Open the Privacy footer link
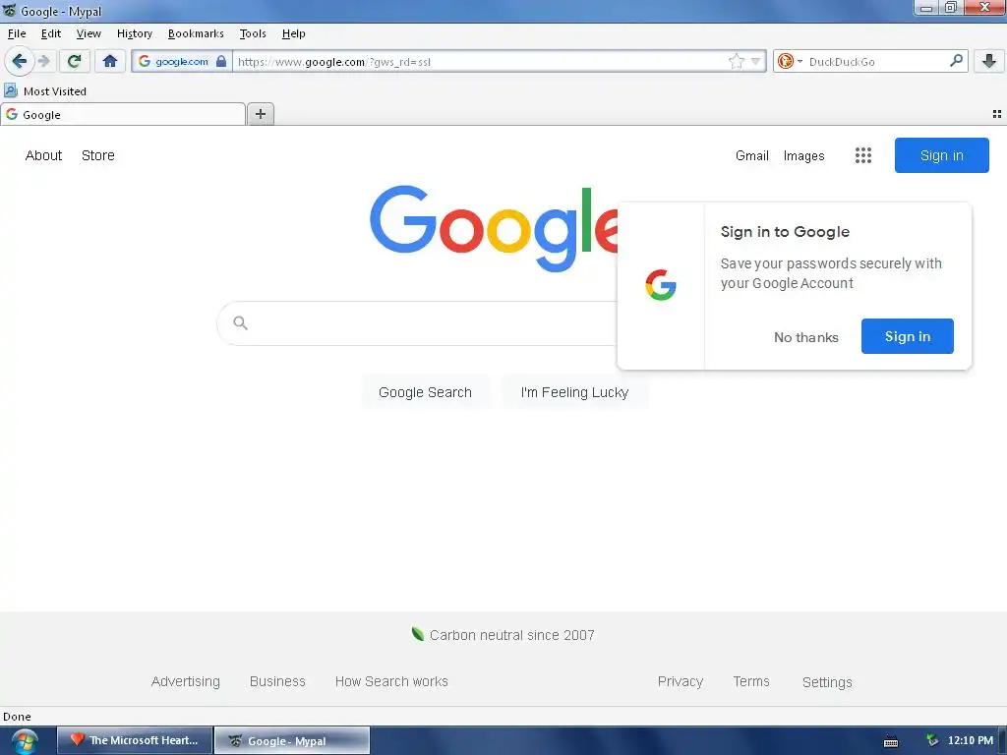 (x=681, y=682)
